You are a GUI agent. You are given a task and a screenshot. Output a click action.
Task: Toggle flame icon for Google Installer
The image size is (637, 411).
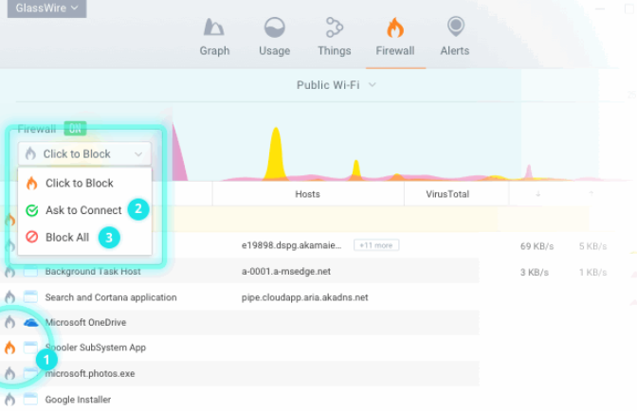click(9, 400)
